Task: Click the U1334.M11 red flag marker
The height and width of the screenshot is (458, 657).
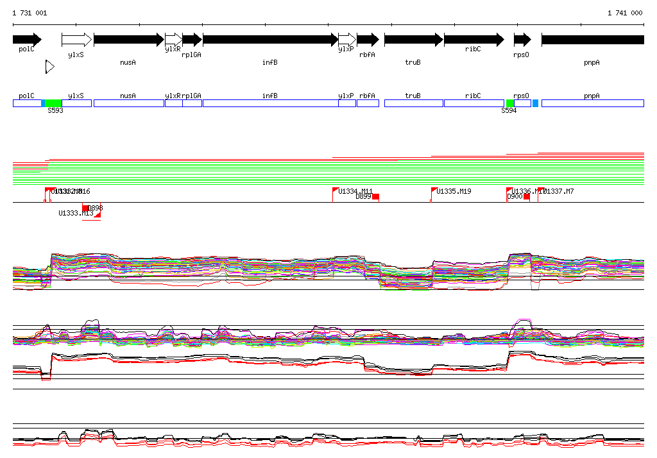Action: (x=336, y=190)
